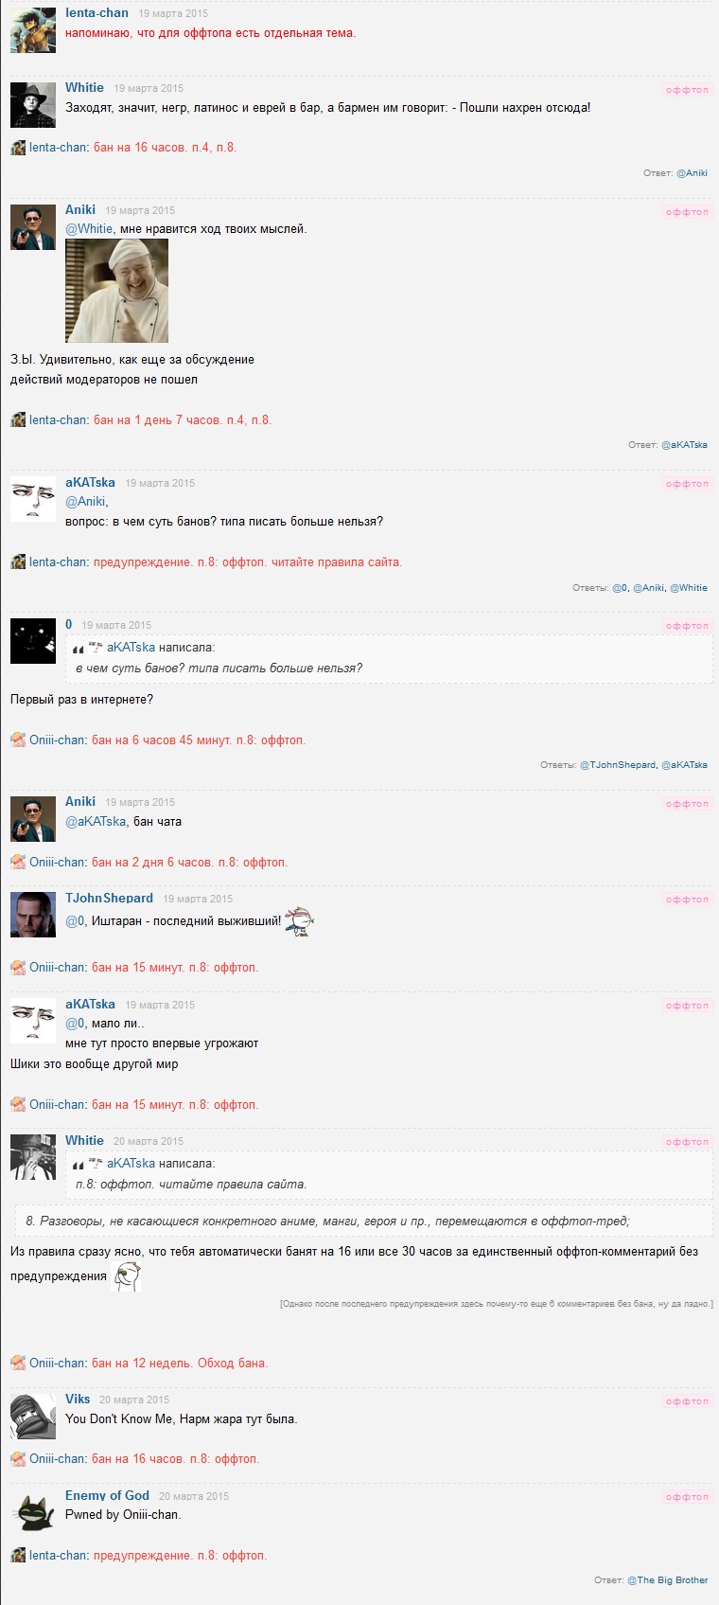Click the small Oniii-chan moderator icon before 'бан на 12 недель'
Screen dimensions: 719x1605
[x=18, y=1364]
